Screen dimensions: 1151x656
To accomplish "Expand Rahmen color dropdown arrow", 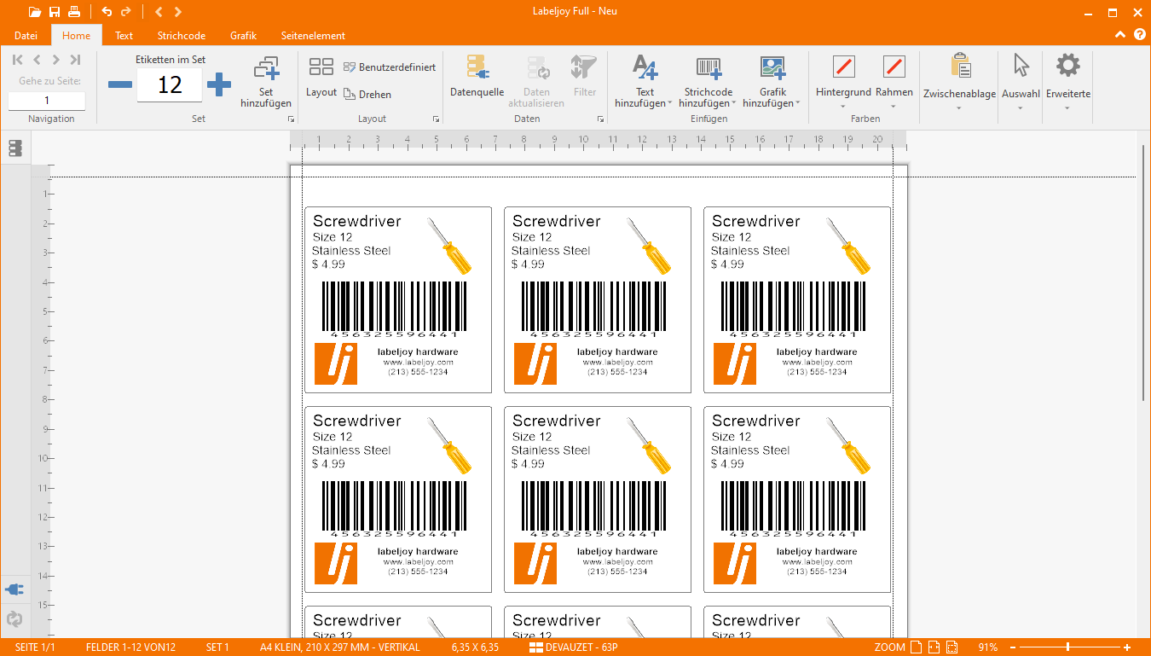I will click(x=894, y=107).
